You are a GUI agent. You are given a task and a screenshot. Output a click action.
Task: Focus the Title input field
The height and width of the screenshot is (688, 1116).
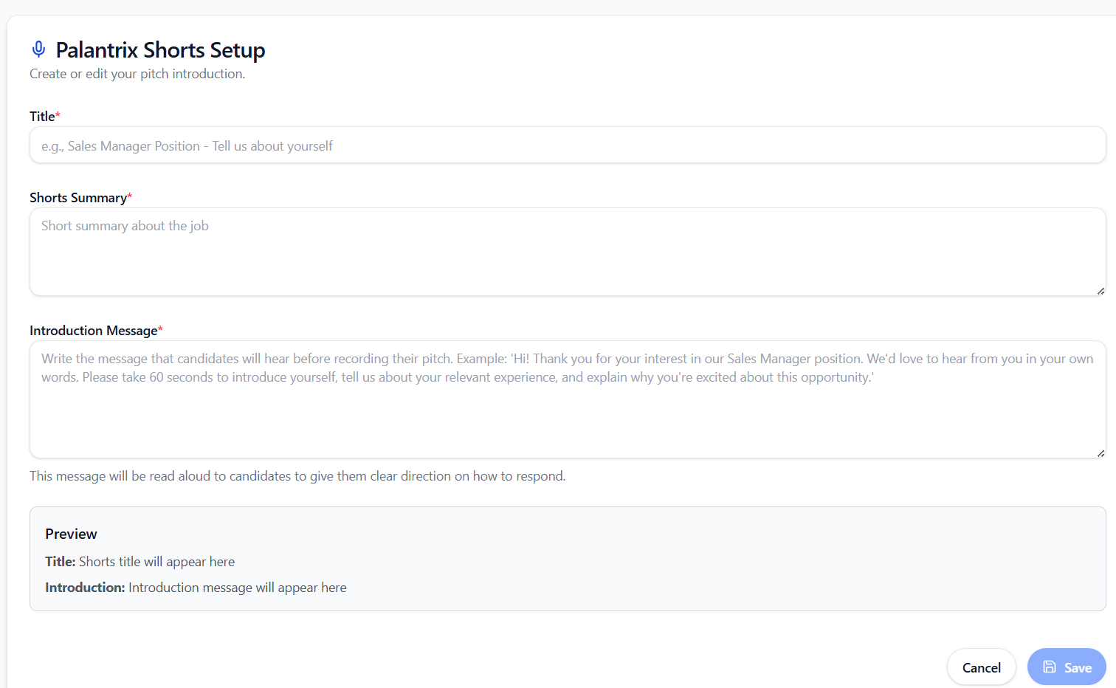(568, 145)
